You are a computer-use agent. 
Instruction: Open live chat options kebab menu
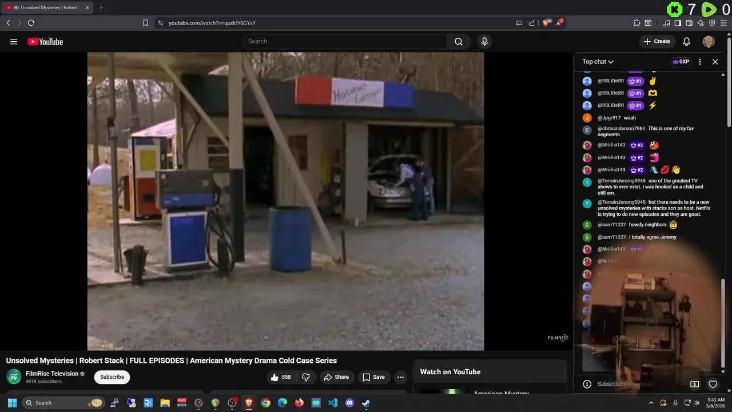(x=700, y=62)
